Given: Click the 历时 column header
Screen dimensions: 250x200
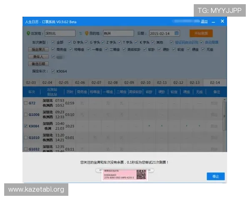Looking at the screenshot, I should (70, 92).
